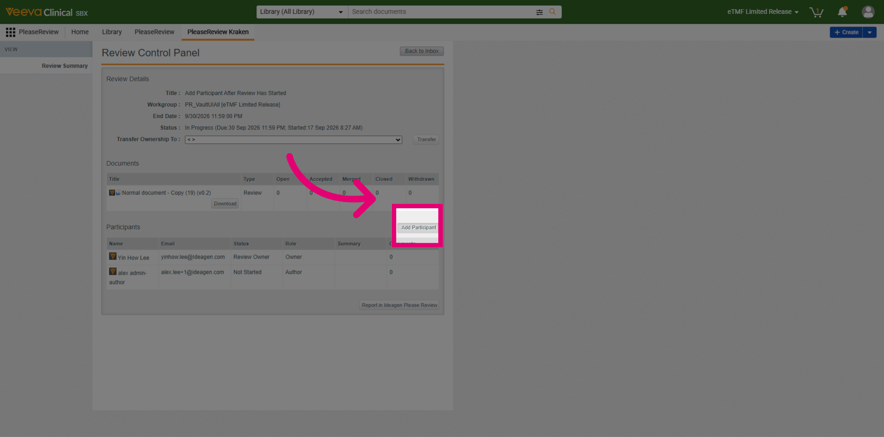Click the user icon next to Yin How Lee
This screenshot has height=437, width=884.
[112, 256]
